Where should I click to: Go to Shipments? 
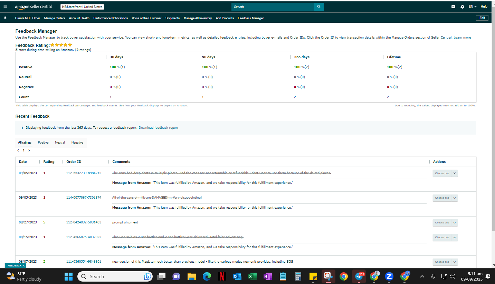(x=172, y=18)
